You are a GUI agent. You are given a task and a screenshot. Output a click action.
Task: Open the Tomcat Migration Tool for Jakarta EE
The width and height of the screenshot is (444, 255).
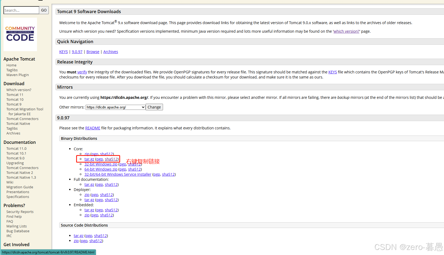coord(25,109)
